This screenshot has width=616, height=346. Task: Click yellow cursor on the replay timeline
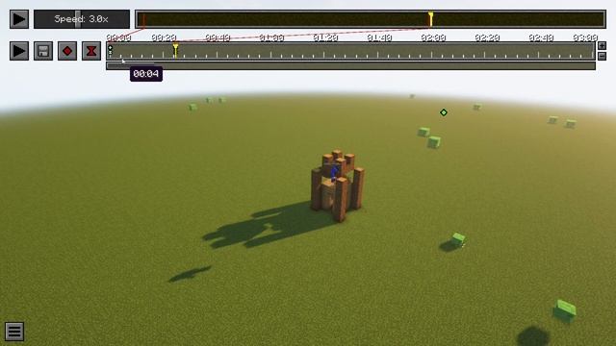coord(430,19)
